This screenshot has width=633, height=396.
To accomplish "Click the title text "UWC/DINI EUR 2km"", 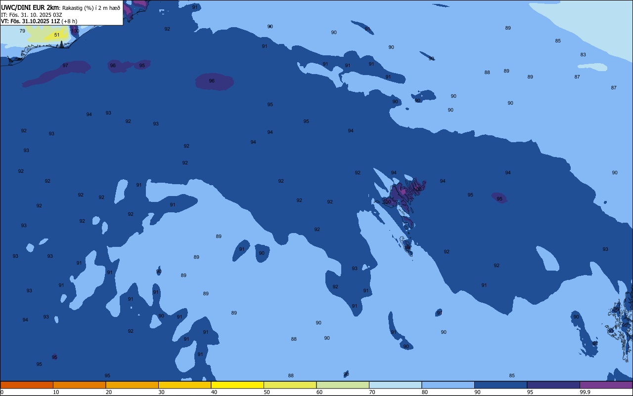I will pos(30,7).
